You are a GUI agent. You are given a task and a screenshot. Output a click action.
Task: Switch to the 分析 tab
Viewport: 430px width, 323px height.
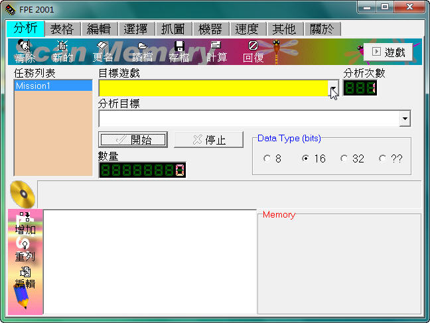click(25, 29)
